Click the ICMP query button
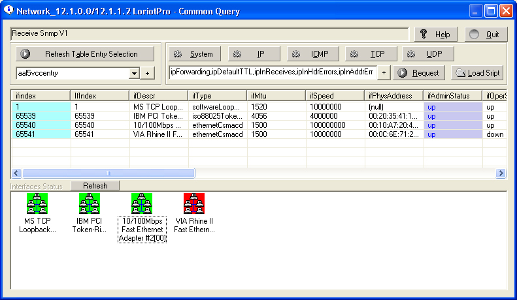Image resolution: width=517 pixels, height=300 pixels. [x=310, y=54]
